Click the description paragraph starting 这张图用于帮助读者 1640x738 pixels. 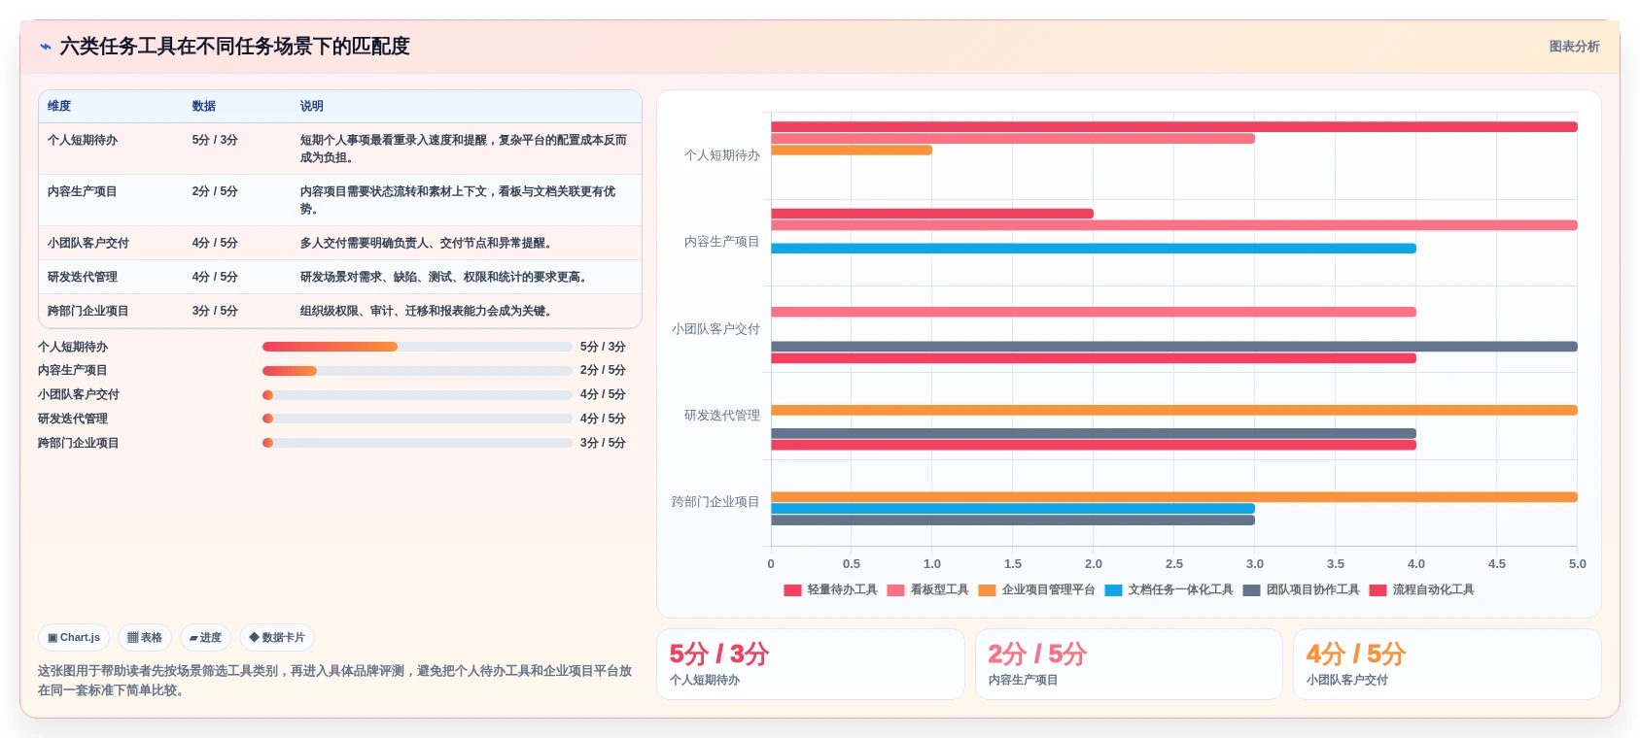click(335, 681)
